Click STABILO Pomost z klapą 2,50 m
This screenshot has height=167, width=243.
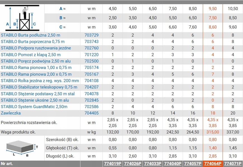click(x=31, y=54)
